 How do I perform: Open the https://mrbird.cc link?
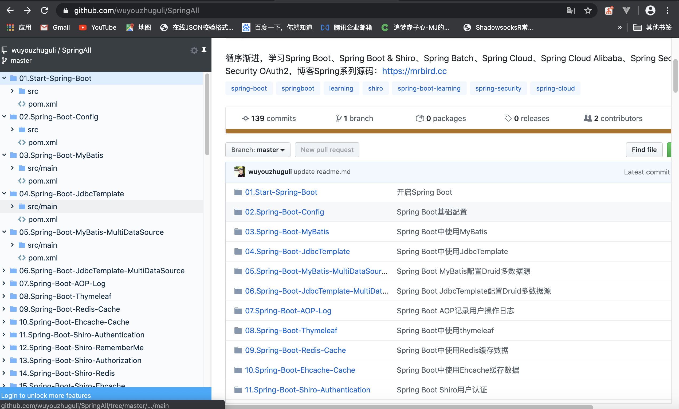pyautogui.click(x=414, y=71)
